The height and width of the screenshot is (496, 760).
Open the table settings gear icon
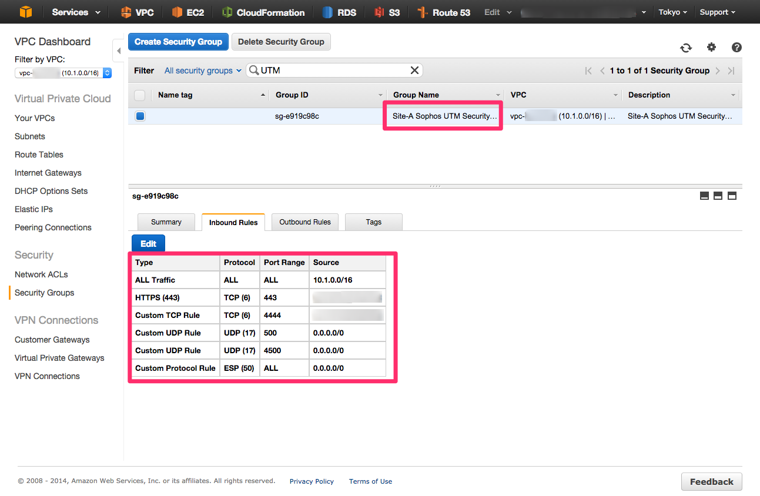[x=711, y=48]
